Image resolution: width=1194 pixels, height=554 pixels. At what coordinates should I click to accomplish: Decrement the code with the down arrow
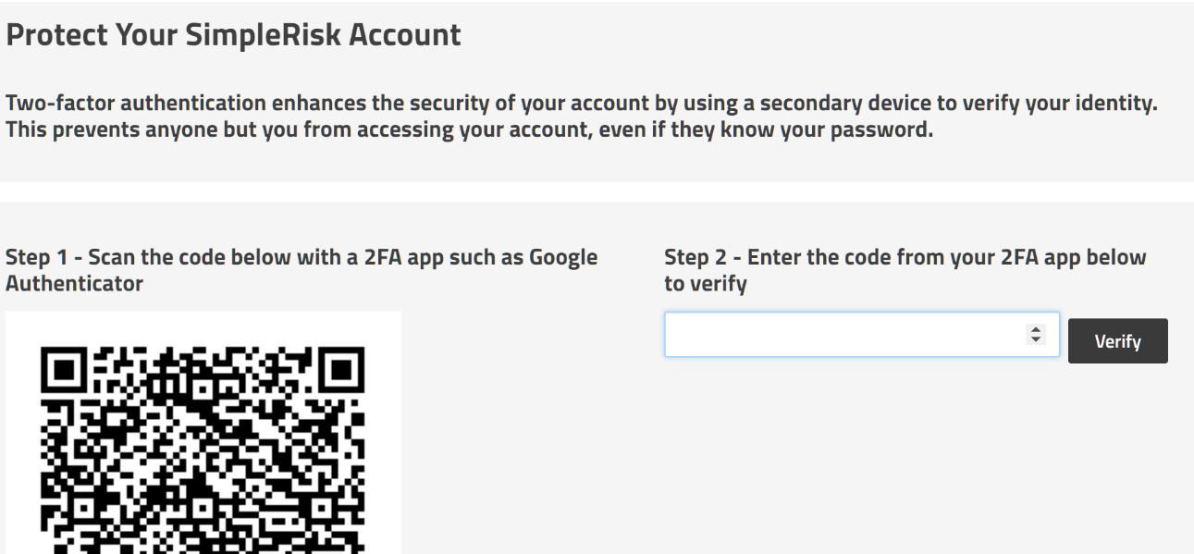click(x=1035, y=340)
